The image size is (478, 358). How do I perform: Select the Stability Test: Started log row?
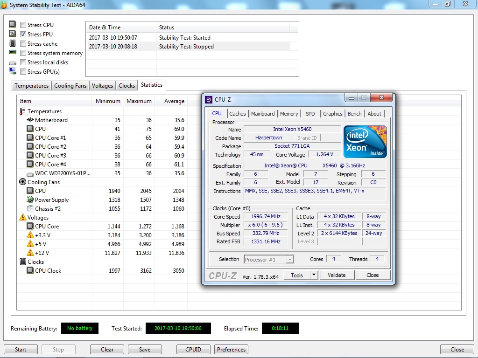click(x=188, y=38)
